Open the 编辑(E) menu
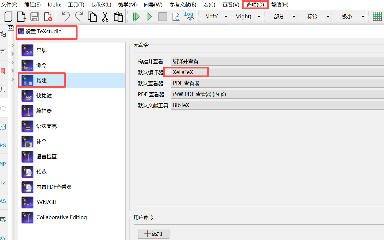This screenshot has height=240, width=384. pyautogui.click(x=32, y=5)
